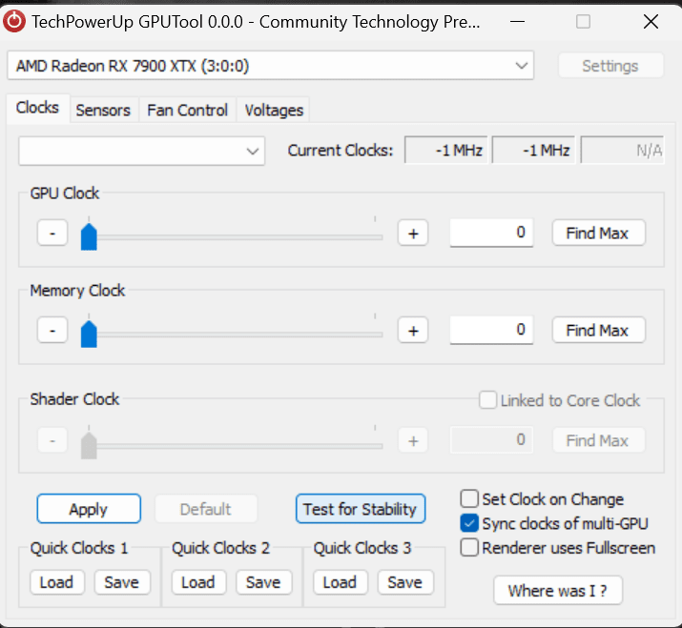Screen dimensions: 682x628
Task: Increase Memory Clock with the plus button
Action: click(413, 331)
